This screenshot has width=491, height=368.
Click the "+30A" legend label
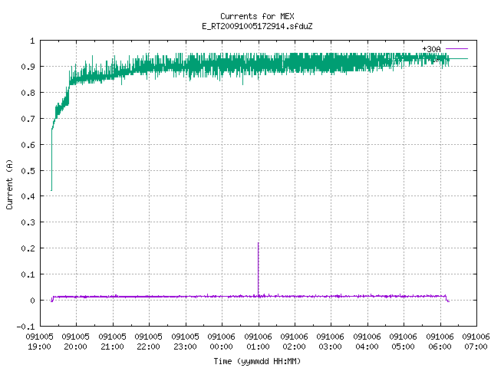point(431,49)
